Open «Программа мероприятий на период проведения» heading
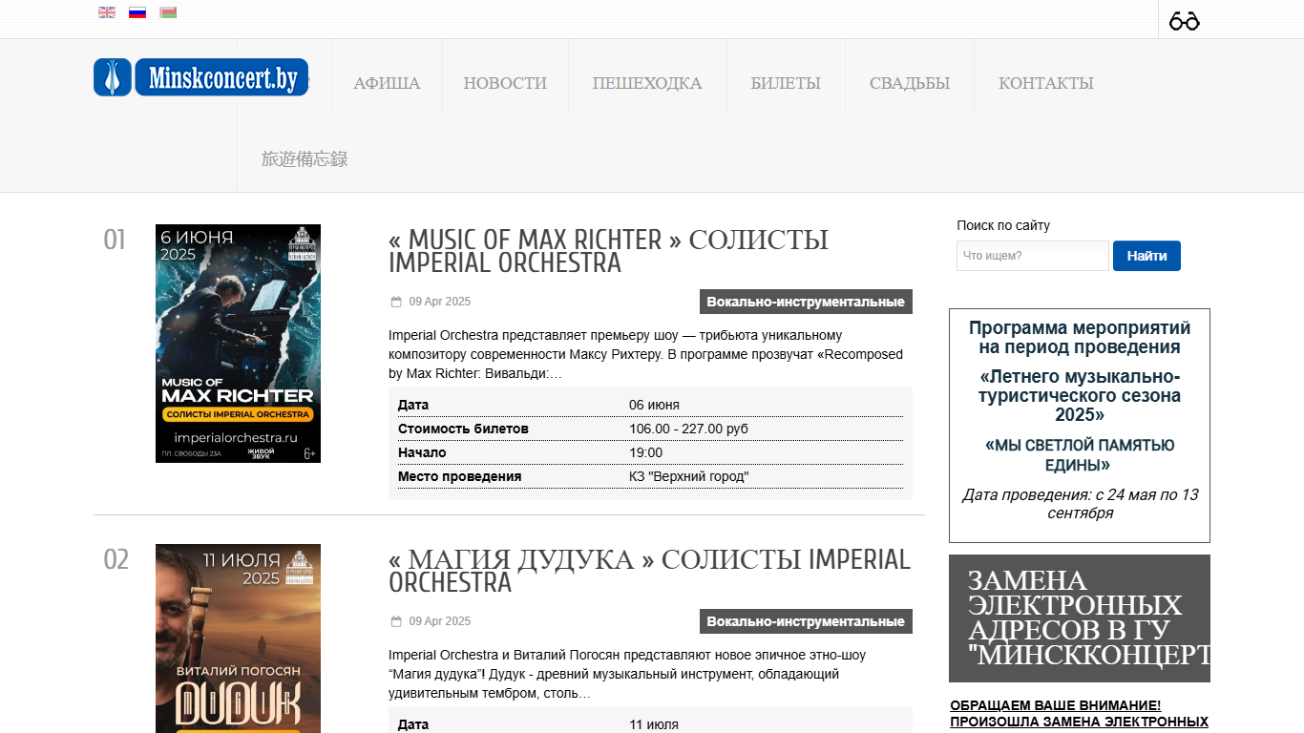1304x733 pixels. click(x=1080, y=338)
